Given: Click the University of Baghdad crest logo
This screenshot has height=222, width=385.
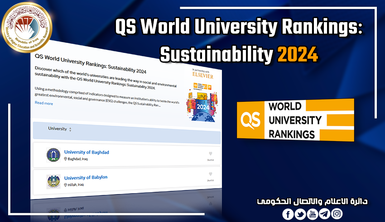Looking at the screenshot, I should 53,155.
